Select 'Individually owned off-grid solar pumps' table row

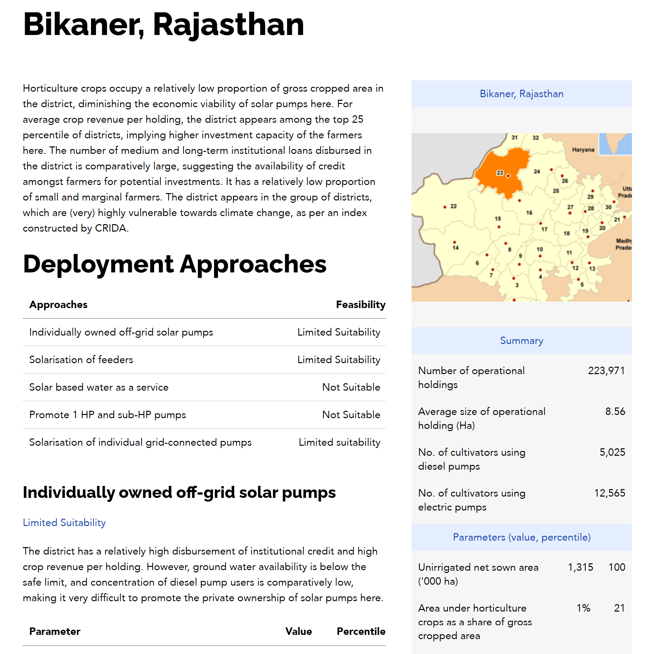204,332
